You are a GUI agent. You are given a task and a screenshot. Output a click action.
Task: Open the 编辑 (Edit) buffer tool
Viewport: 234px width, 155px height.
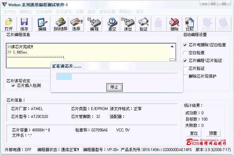(43, 24)
